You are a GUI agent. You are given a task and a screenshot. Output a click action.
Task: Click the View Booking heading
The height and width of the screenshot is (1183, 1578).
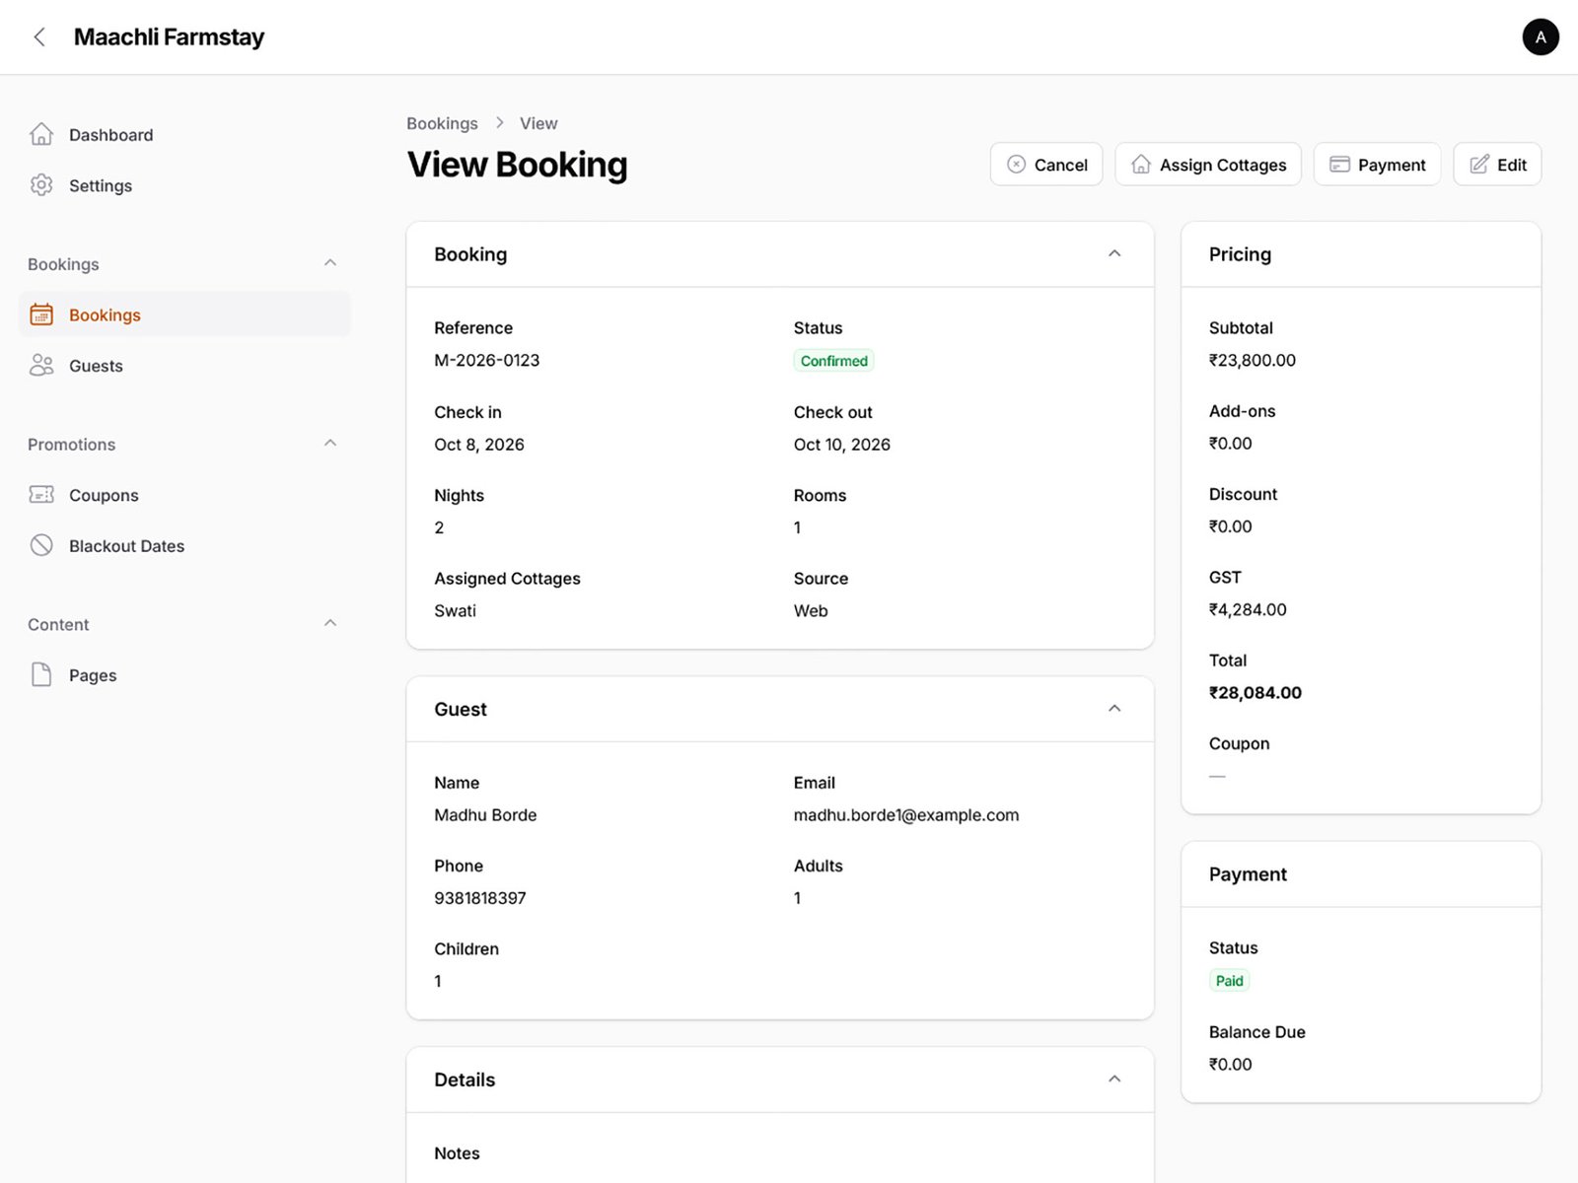[518, 165]
